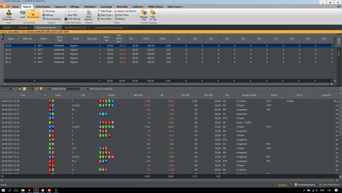Select the hand with Net Won -2 409
Viewport: 342px width, 193px height.
tap(169, 101)
